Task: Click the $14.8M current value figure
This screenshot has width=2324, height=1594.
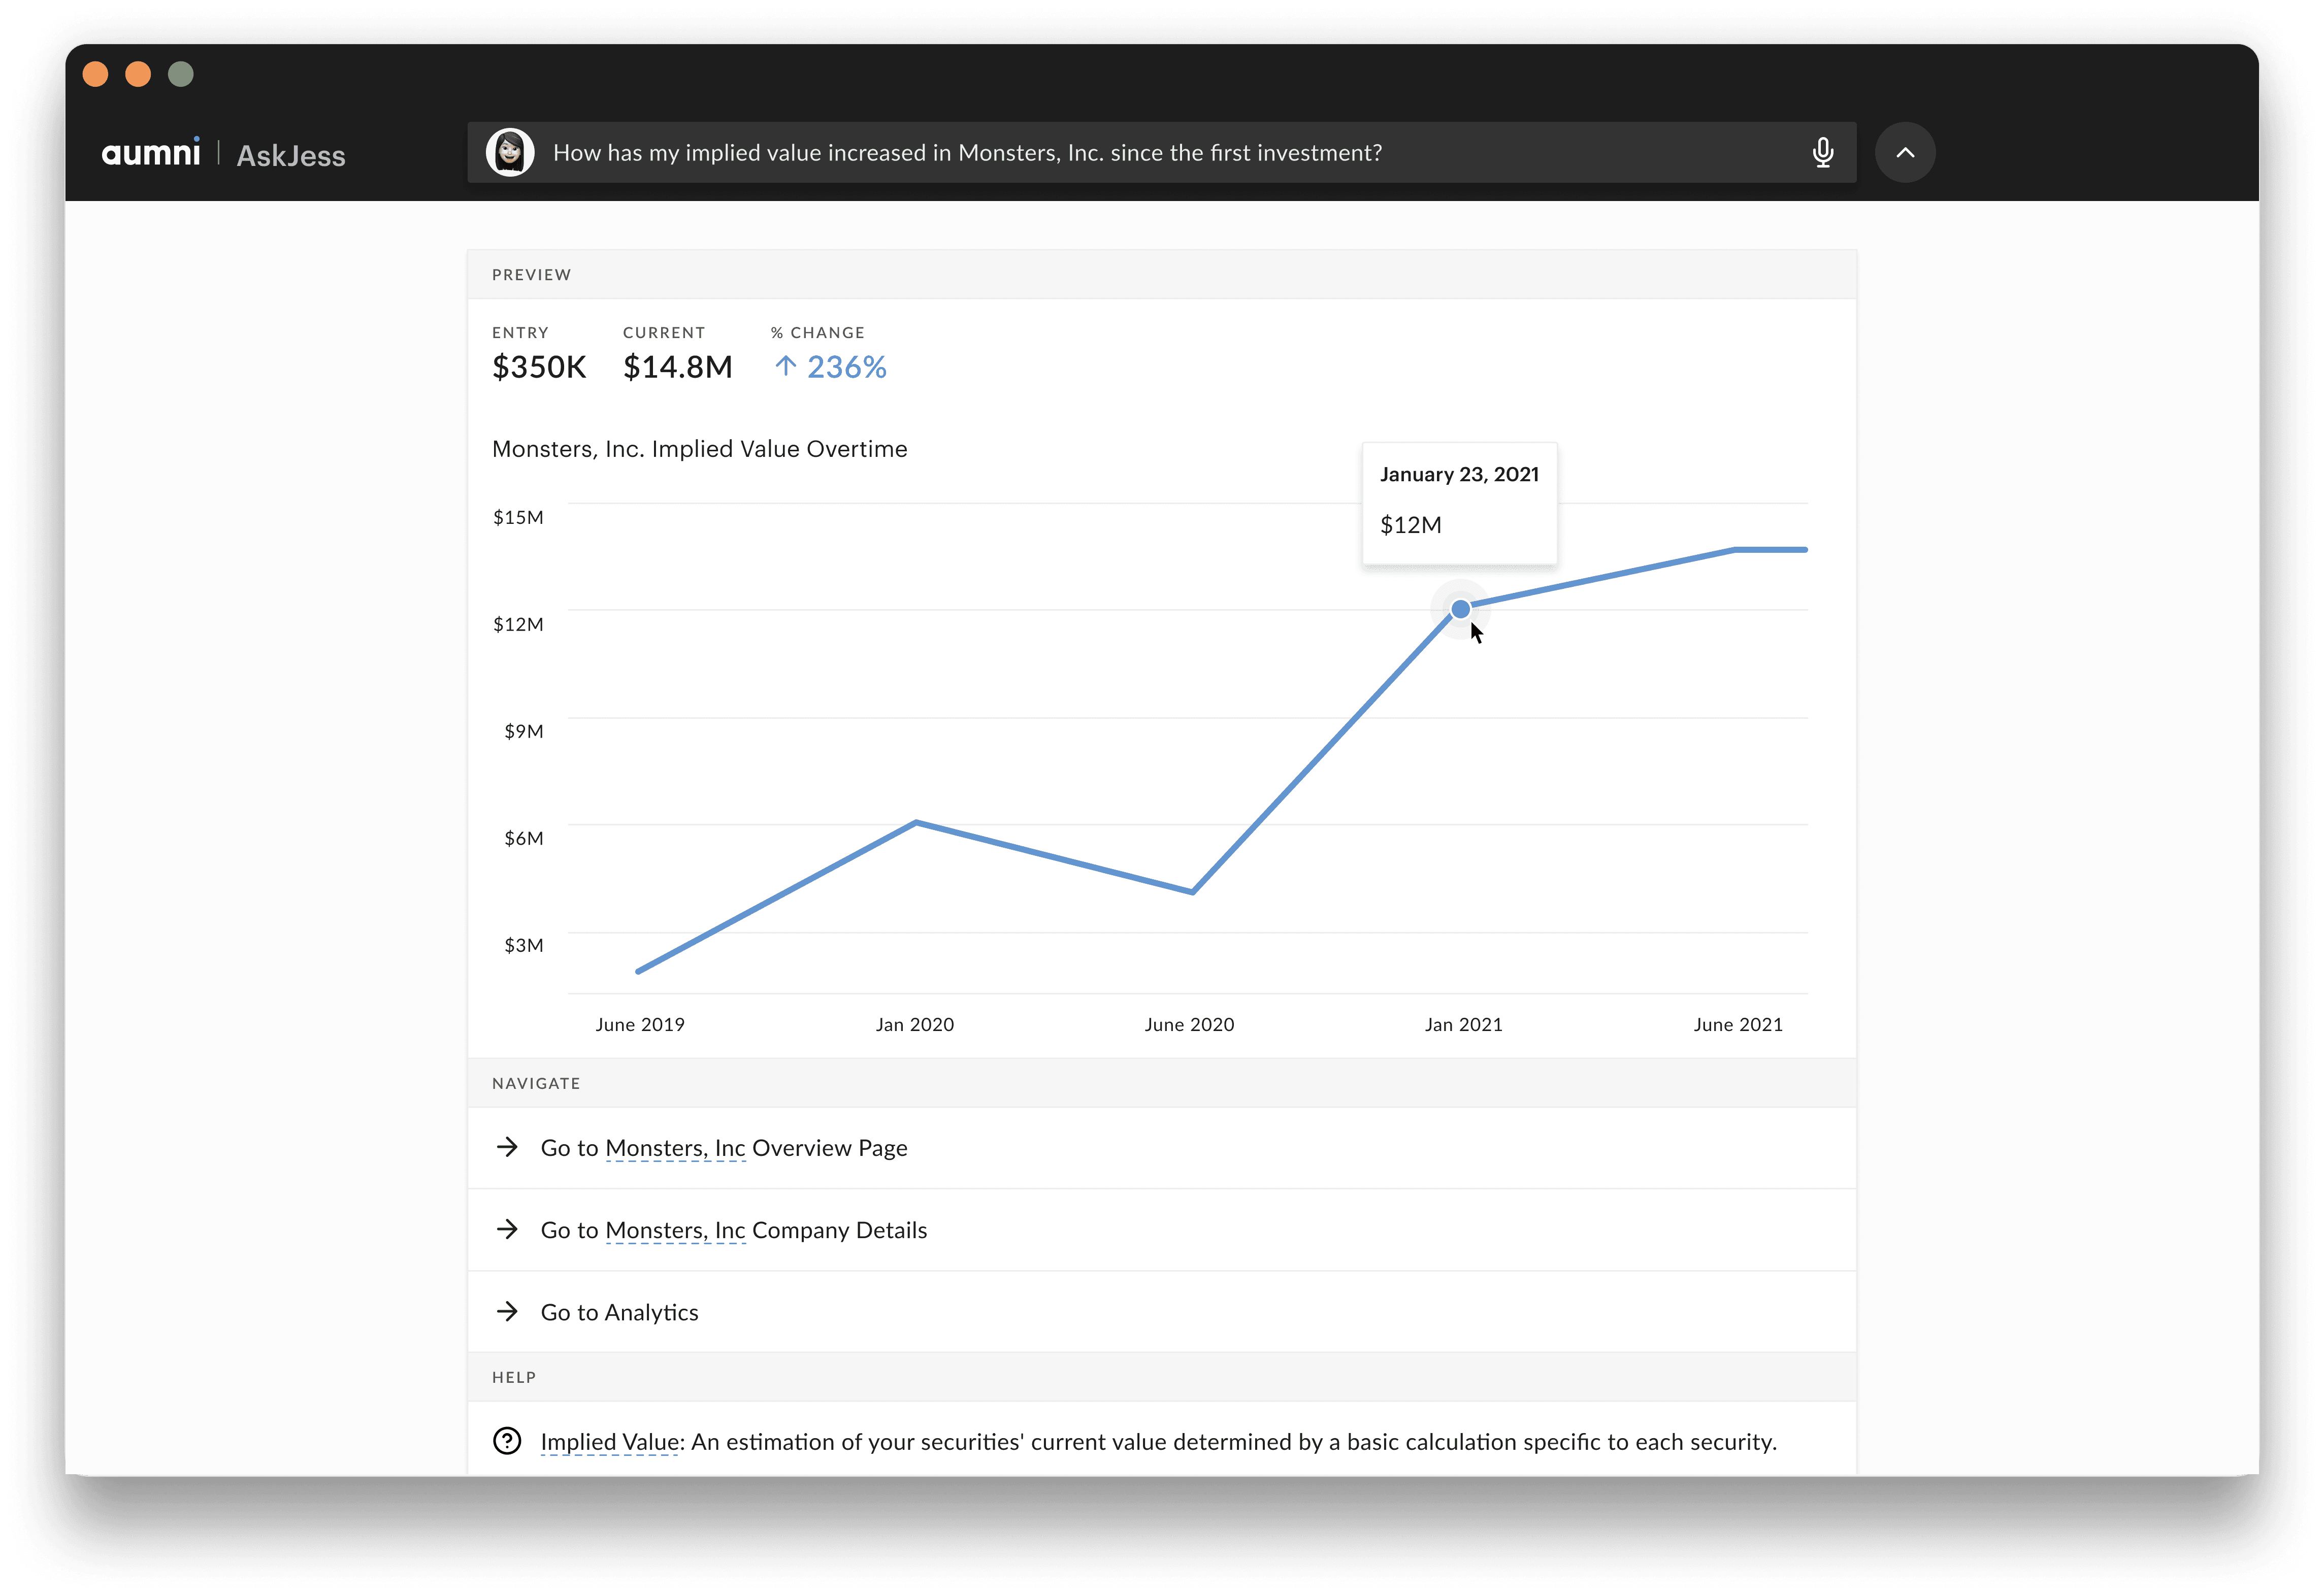Action: 677,367
